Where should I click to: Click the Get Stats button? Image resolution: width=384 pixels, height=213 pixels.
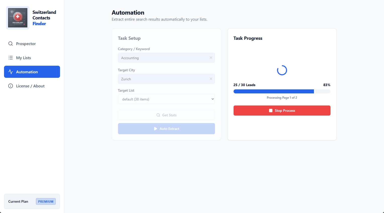click(x=166, y=115)
